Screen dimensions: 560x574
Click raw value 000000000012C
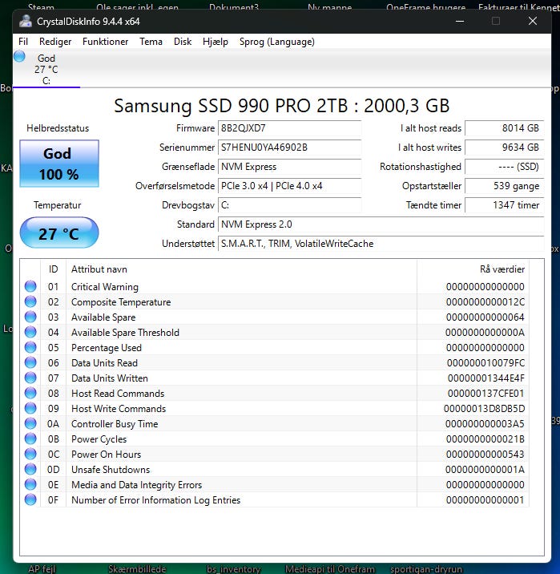pos(485,302)
